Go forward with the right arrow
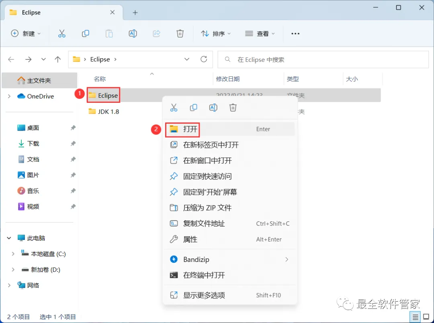 pos(28,59)
